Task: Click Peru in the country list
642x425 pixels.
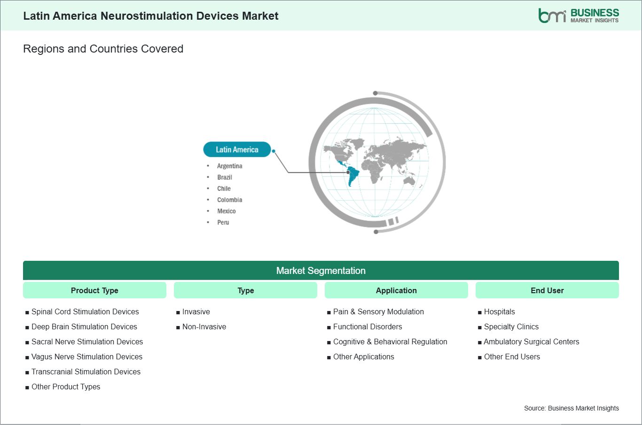Action: coord(223,222)
